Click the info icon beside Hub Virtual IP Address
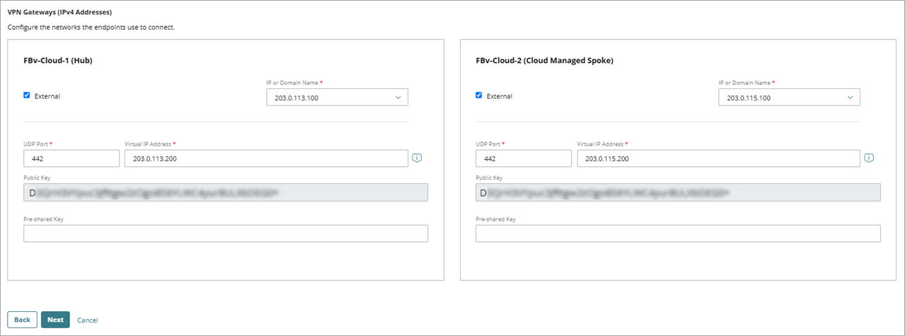905x336 pixels. point(417,158)
